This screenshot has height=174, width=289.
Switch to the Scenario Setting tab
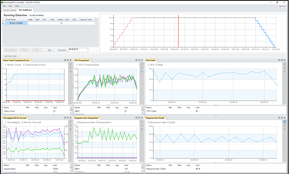point(10,10)
